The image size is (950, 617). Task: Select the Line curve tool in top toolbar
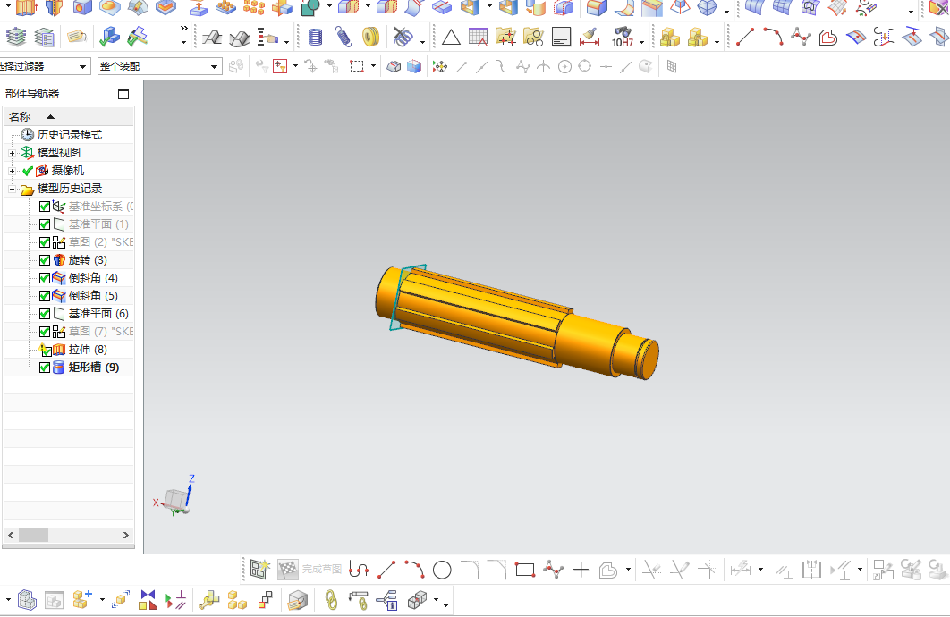pyautogui.click(x=744, y=38)
